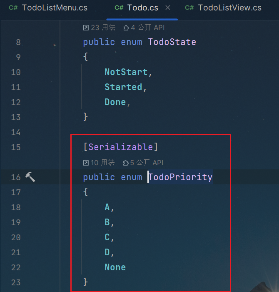Image resolution: width=279 pixels, height=292 pixels.
Task: Select the active Todo.cs tab
Action: [x=137, y=8]
